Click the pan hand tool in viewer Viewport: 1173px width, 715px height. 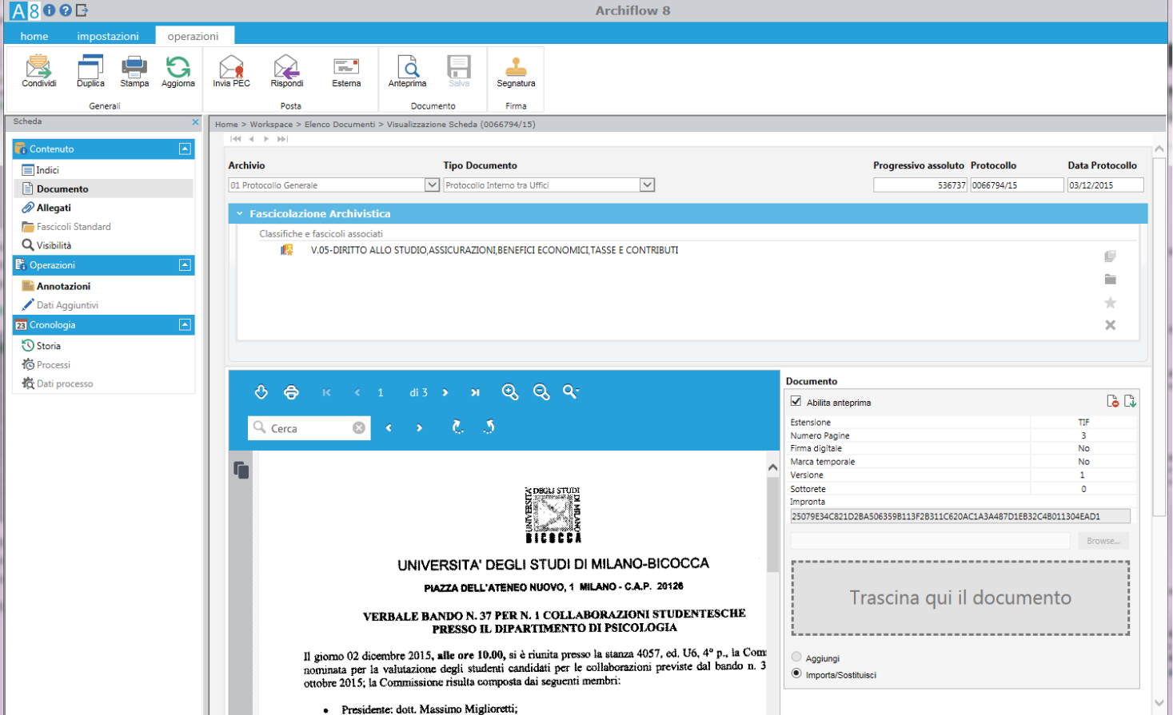(x=261, y=392)
